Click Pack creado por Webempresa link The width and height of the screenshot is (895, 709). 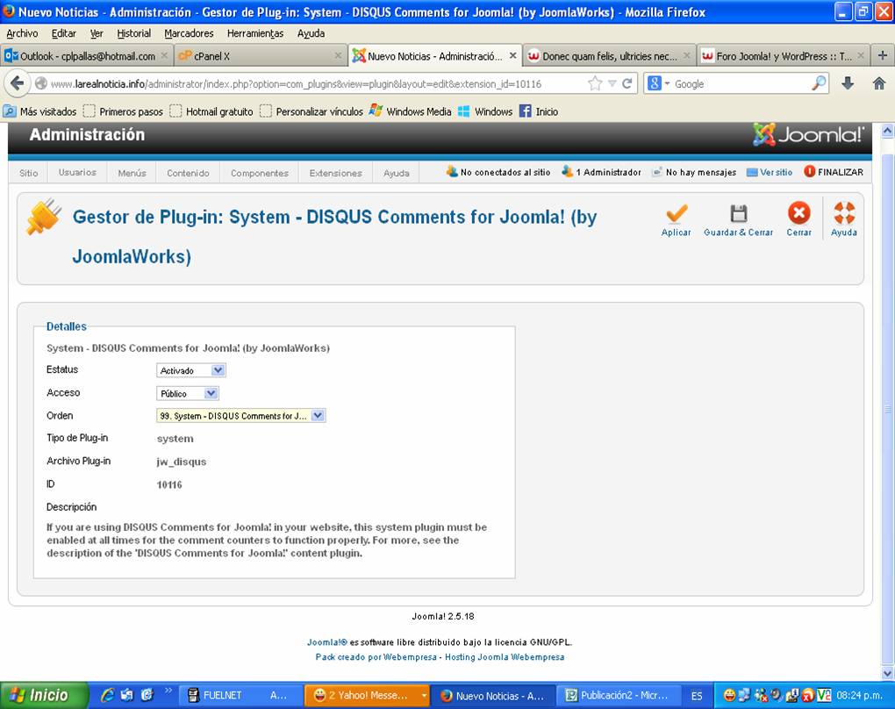pos(376,657)
